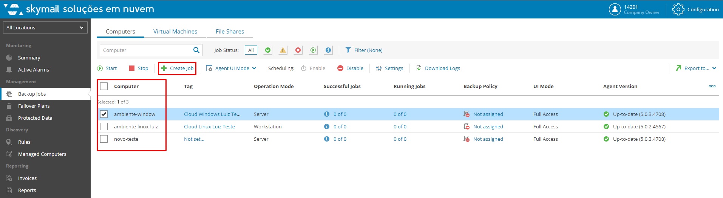The width and height of the screenshot is (723, 198).
Task: Click the column chooser dots icon
Action: point(712,86)
